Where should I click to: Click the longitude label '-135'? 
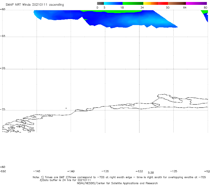[x=105, y=171]
